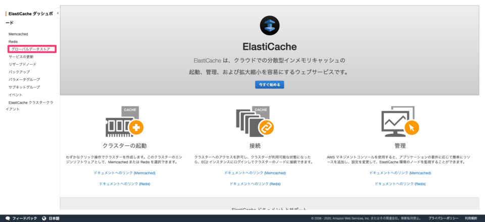Open グローバルデータストア in the sidebar
The width and height of the screenshot is (485, 222).
[x=31, y=49]
